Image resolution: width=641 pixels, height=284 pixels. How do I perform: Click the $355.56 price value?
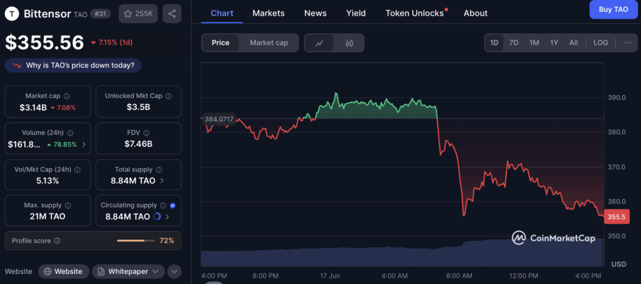(x=44, y=43)
